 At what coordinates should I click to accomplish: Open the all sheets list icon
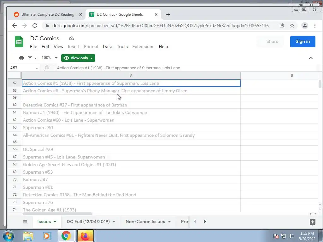point(25,222)
